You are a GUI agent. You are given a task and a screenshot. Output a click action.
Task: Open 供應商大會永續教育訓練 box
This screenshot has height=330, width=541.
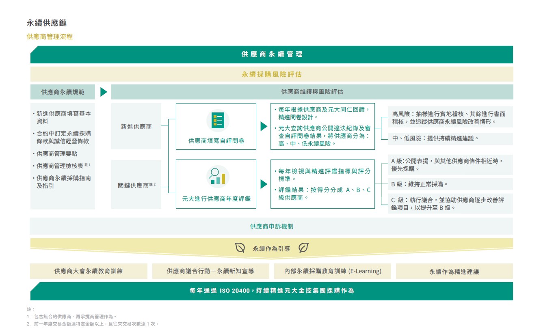point(89,271)
